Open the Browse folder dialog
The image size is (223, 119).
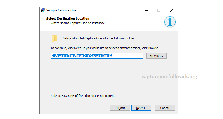point(156,55)
